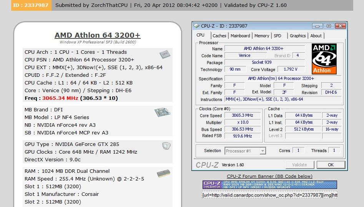Minimize the CPU-Z window
This screenshot has width=364, height=207.
click(x=317, y=26)
